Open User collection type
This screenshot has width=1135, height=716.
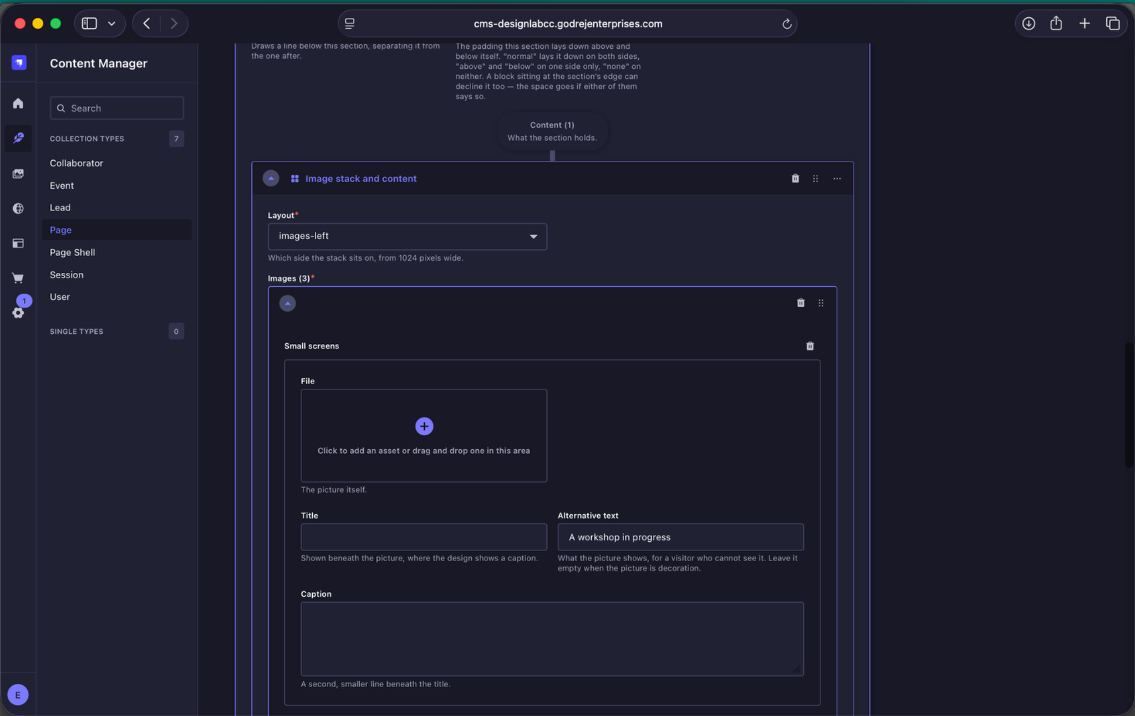pyautogui.click(x=60, y=297)
